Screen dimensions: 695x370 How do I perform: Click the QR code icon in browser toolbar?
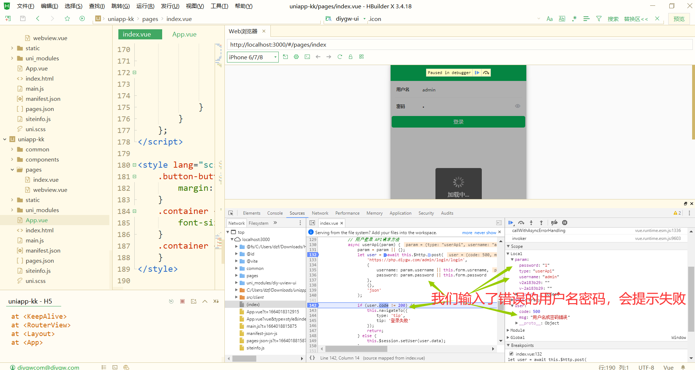point(361,57)
